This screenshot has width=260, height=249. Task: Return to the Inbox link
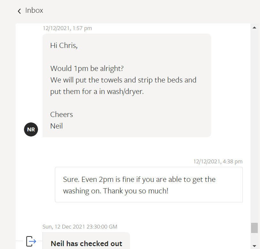click(x=34, y=10)
